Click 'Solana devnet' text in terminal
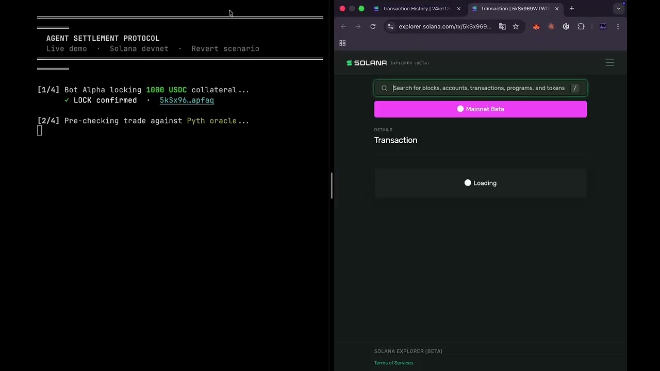This screenshot has width=660, height=371. coord(139,48)
